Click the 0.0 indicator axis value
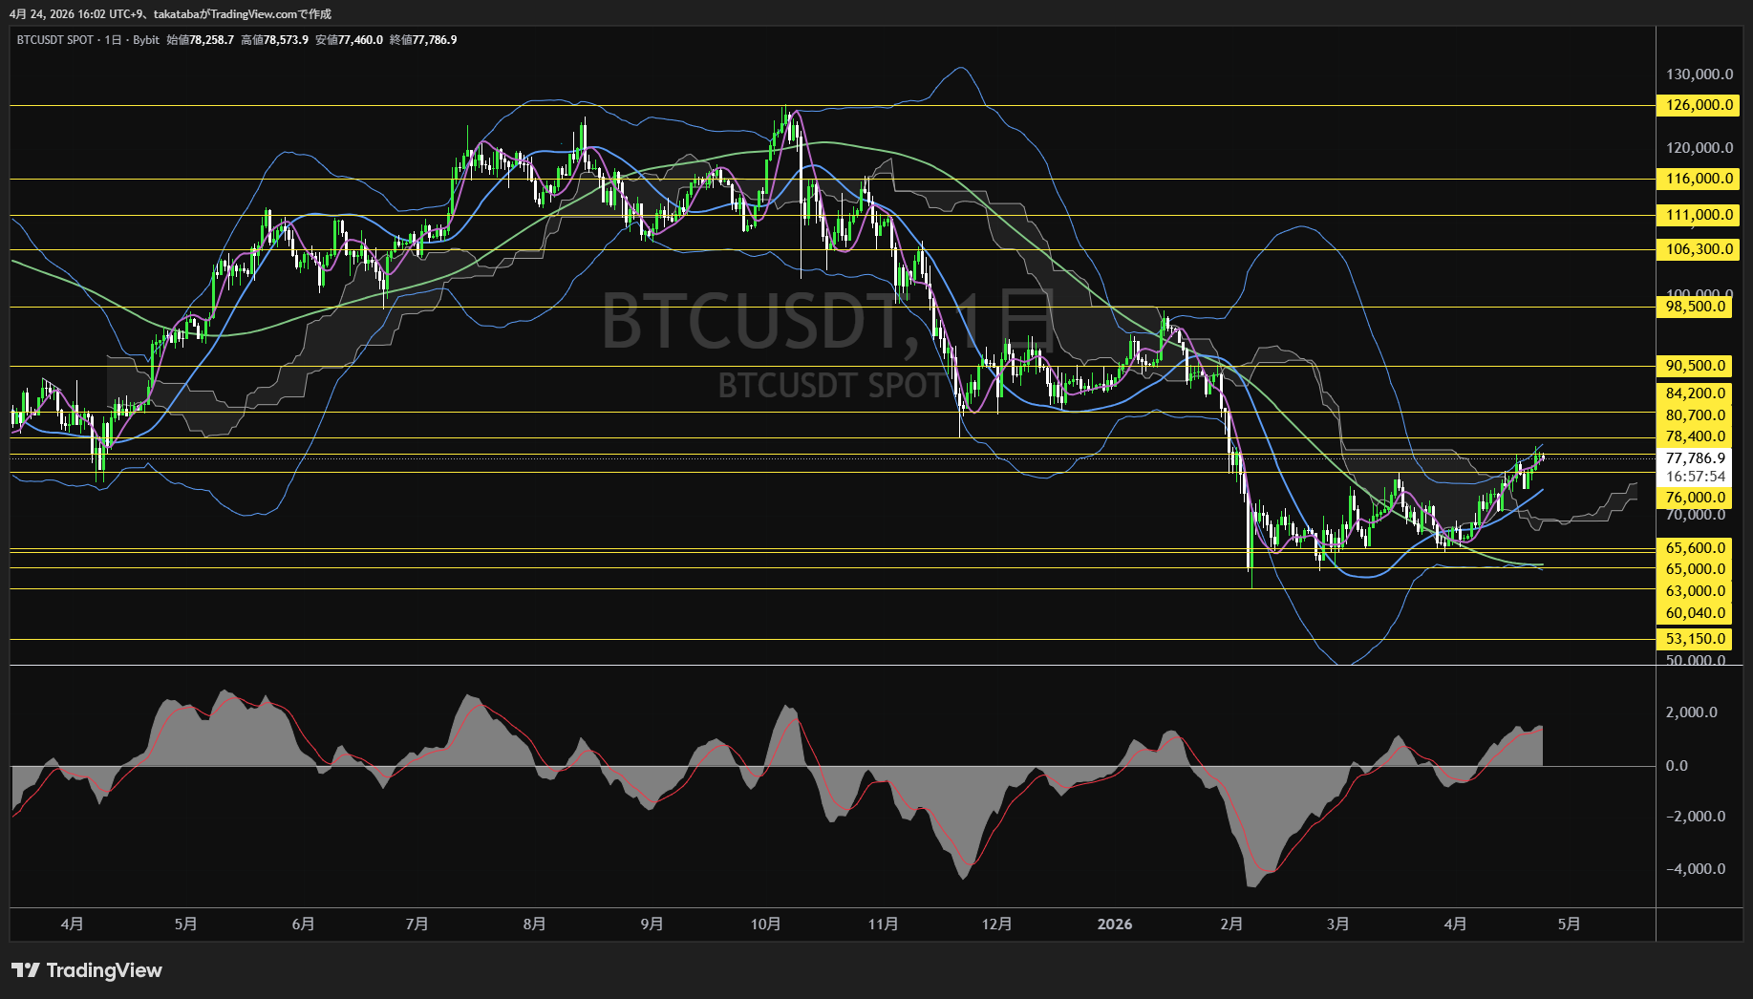 1677,766
